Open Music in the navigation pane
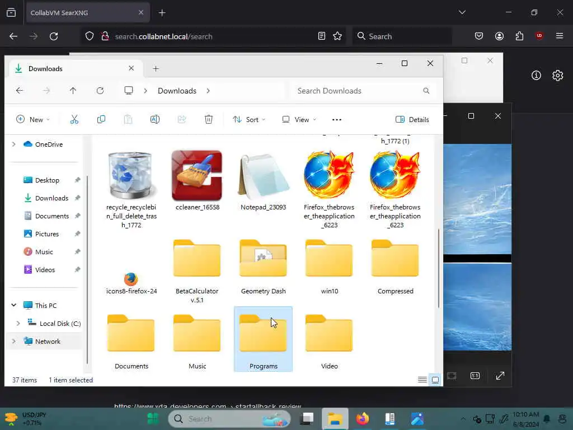This screenshot has height=430, width=573. coord(44,252)
